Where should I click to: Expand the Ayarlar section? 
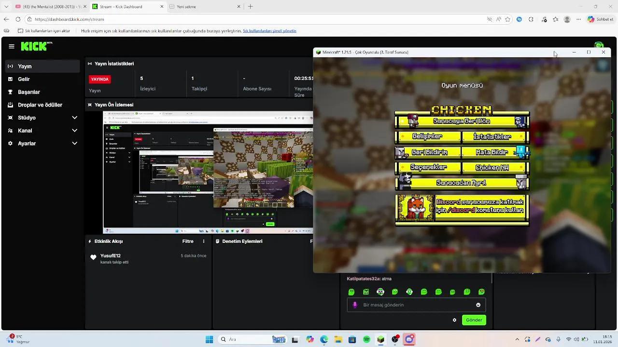coord(27,143)
